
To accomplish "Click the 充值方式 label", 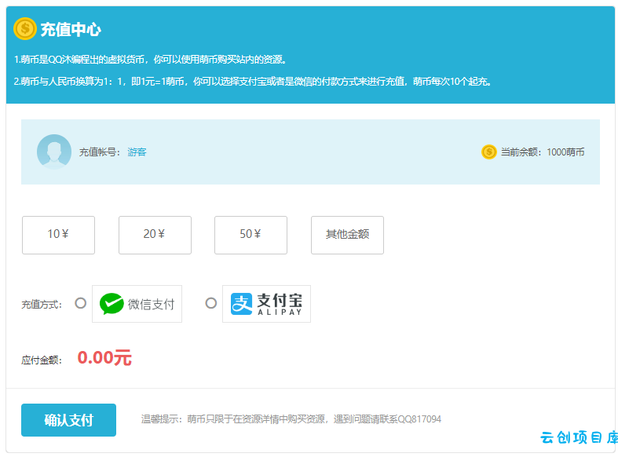I will click(42, 305).
